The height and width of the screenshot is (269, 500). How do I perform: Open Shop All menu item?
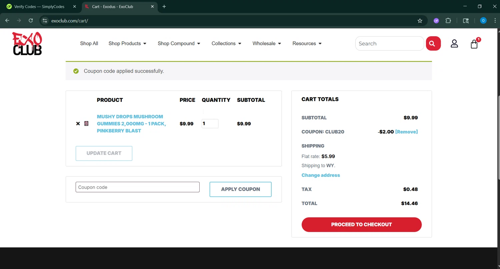pos(89,44)
